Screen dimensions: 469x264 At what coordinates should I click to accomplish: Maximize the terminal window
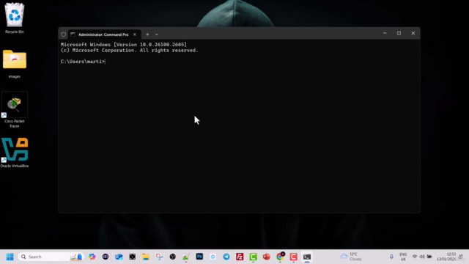tap(399, 33)
